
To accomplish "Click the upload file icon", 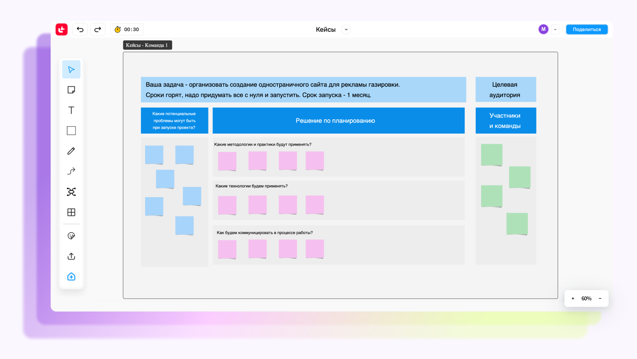I will pos(71,256).
